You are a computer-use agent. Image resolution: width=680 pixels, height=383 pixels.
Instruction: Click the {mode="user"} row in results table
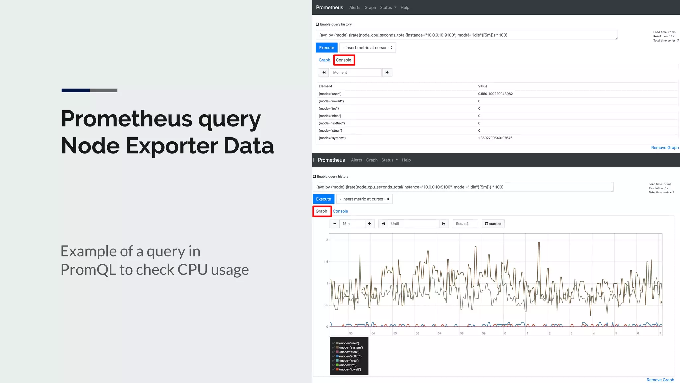tap(497, 94)
